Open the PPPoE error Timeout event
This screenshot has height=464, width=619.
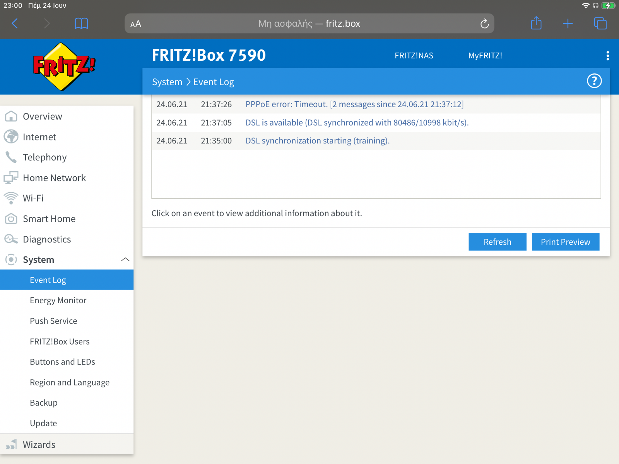pos(354,104)
